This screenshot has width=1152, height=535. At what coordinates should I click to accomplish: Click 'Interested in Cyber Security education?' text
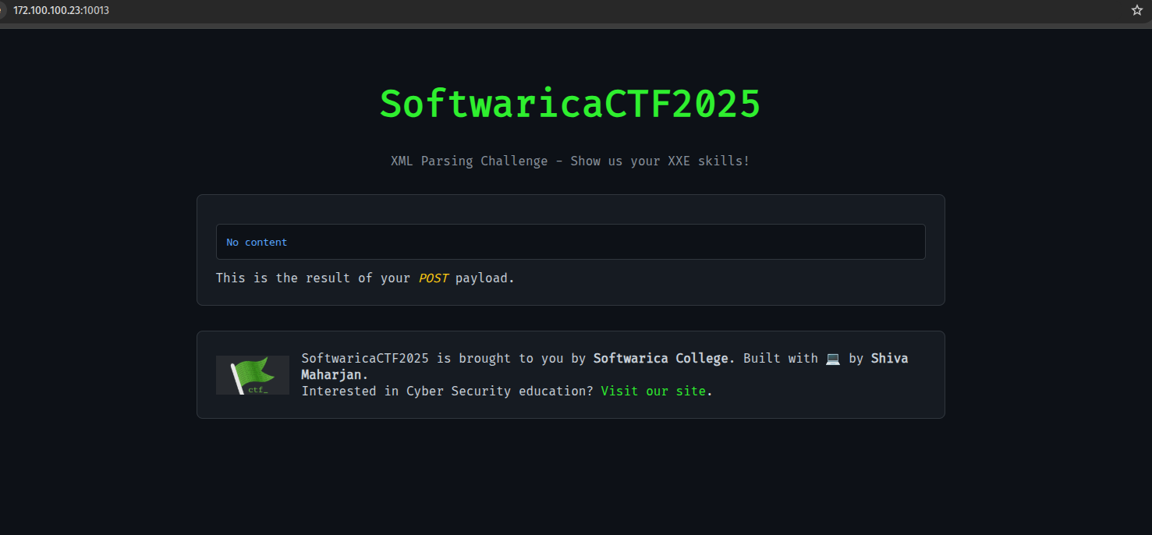447,391
